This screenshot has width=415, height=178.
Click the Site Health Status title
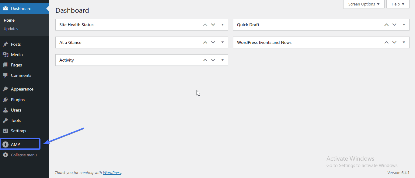(76, 25)
